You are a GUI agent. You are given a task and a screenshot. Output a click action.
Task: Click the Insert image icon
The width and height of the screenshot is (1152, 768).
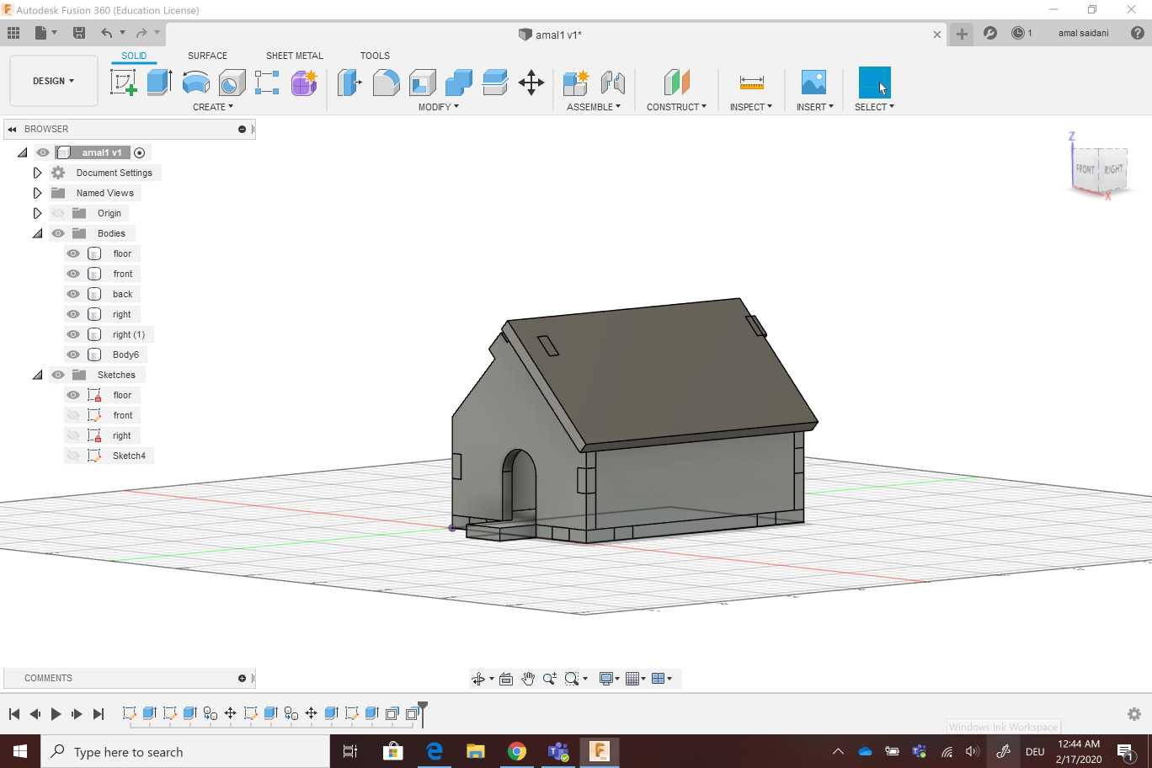813,83
